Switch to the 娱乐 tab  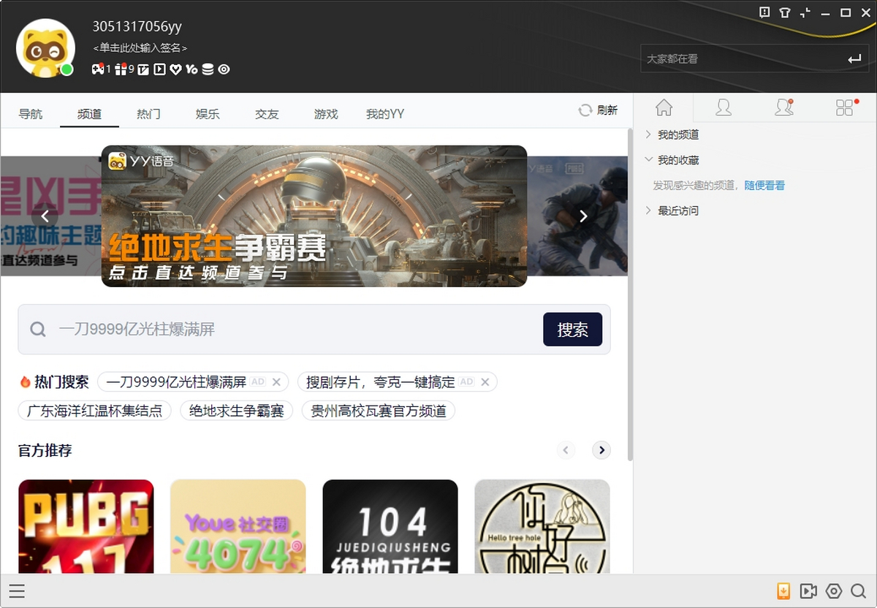208,113
